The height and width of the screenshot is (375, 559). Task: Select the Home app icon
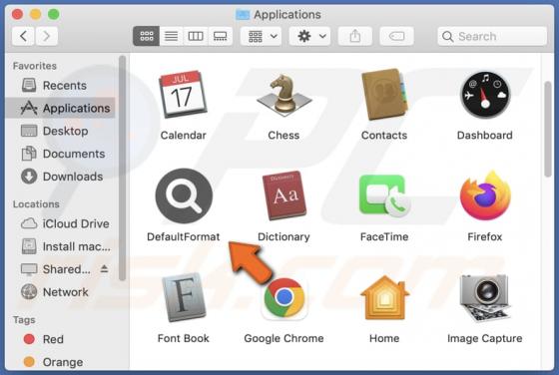(384, 298)
